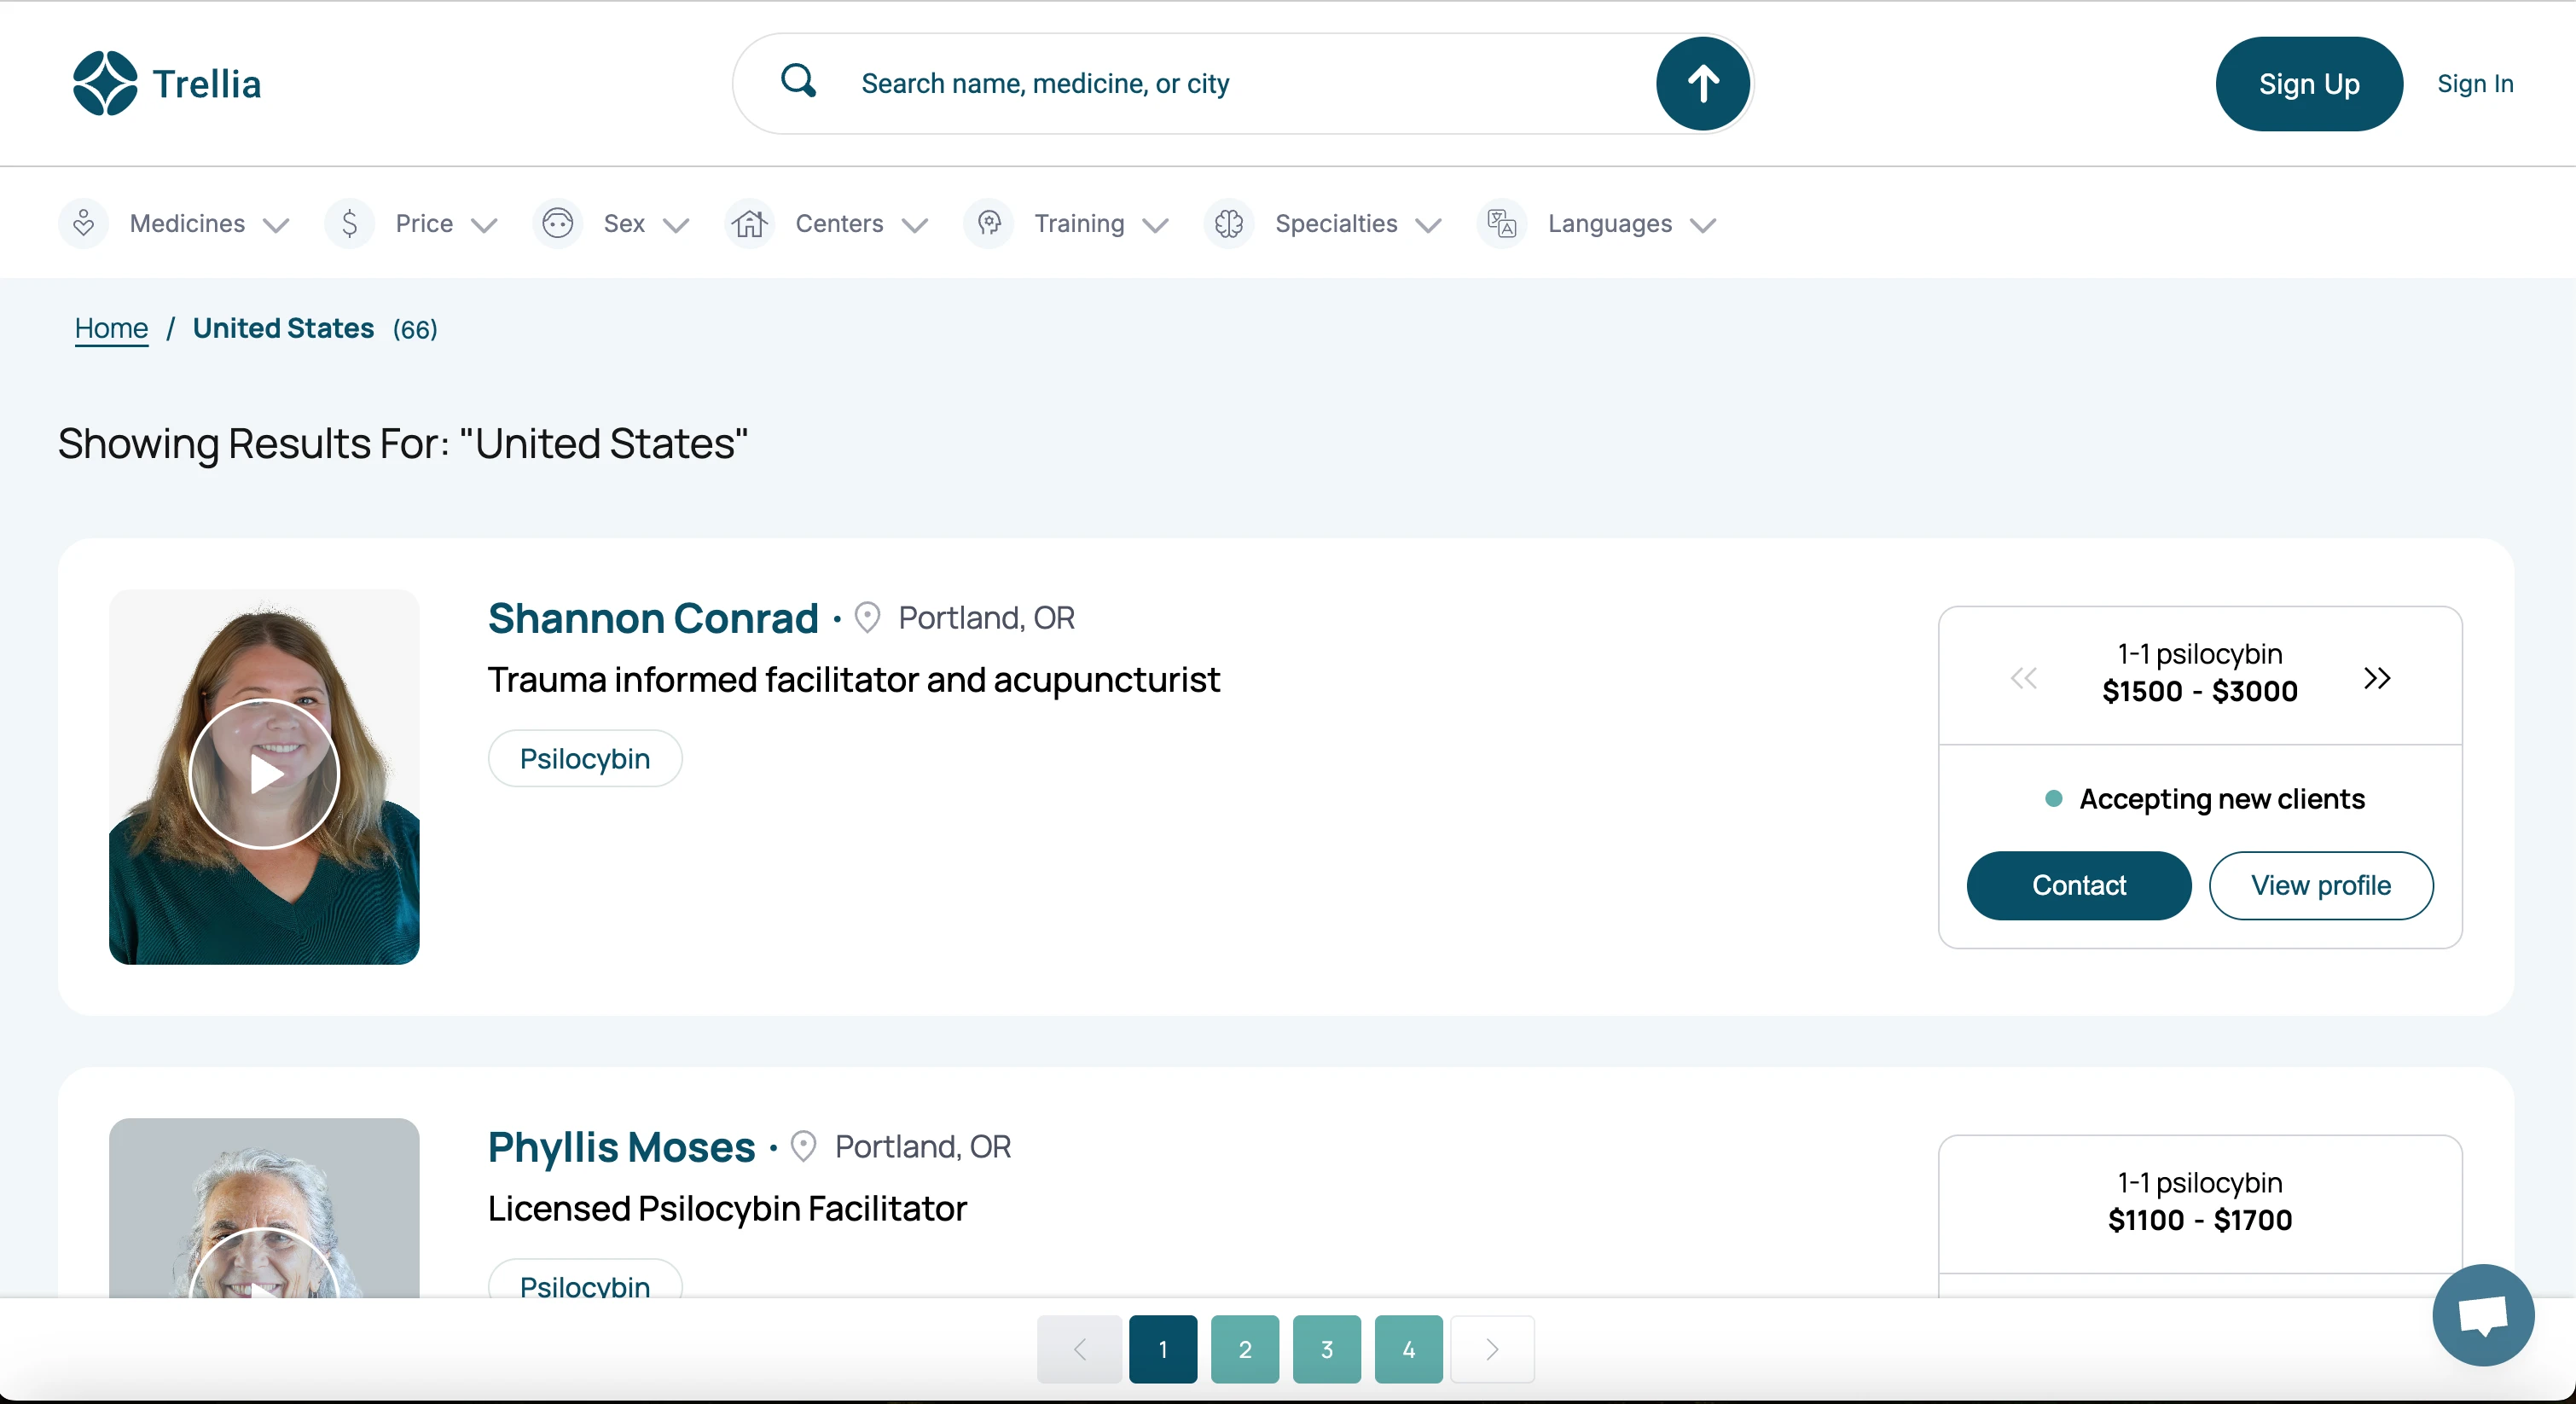
Task: Click the Medicines filter icon
Action: click(84, 223)
